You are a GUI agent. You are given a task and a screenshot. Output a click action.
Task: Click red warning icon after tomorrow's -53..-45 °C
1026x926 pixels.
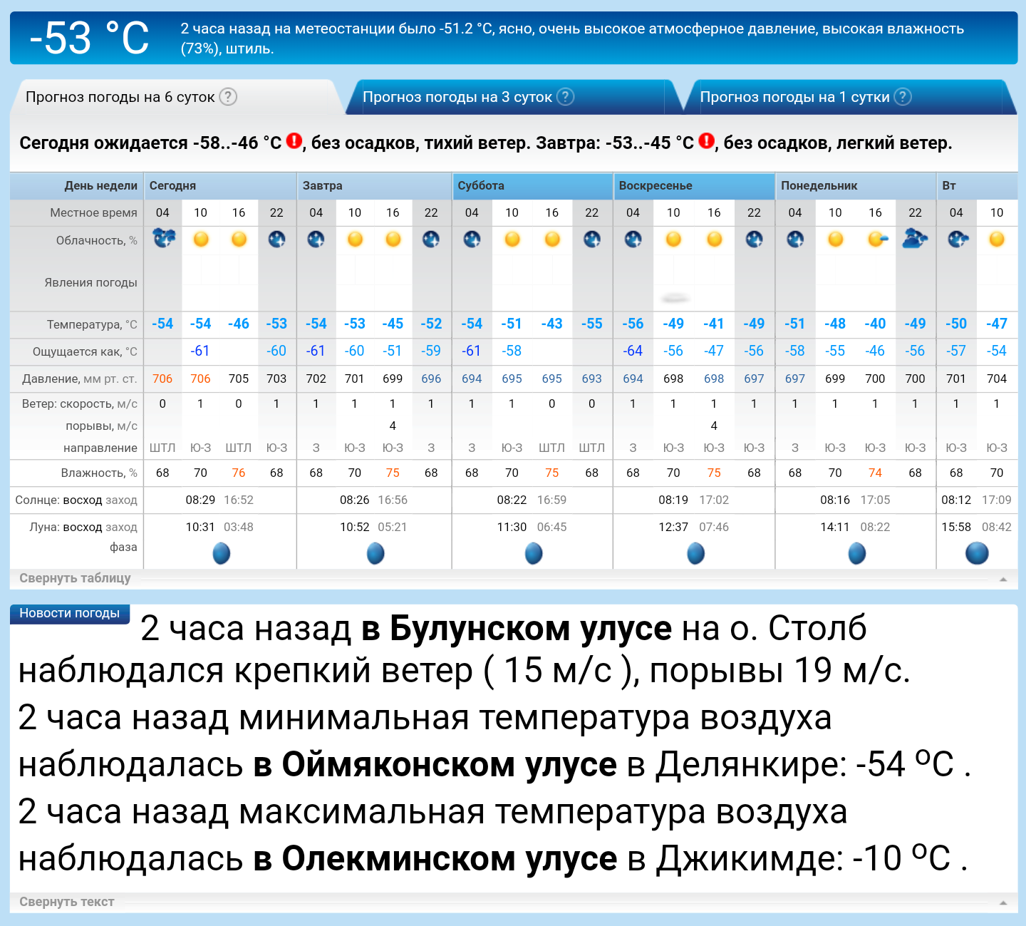coord(706,141)
